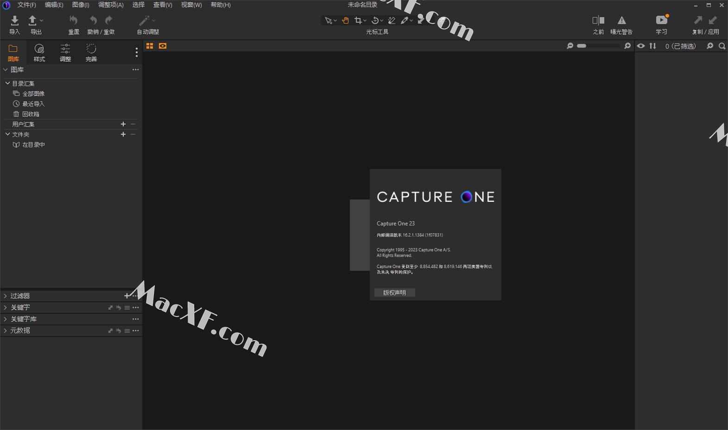Collapse the 目录汇集 tree section
Screen dimensions: 728x430
click(7, 83)
